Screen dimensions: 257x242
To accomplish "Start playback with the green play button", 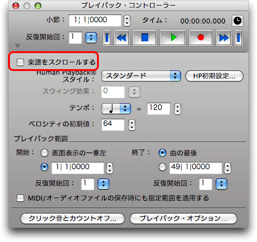I will [x=173, y=38].
